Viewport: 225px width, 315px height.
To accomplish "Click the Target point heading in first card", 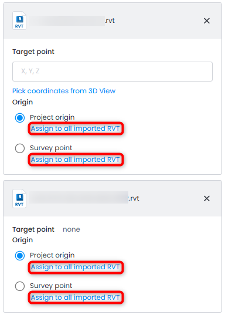I will click(x=33, y=52).
